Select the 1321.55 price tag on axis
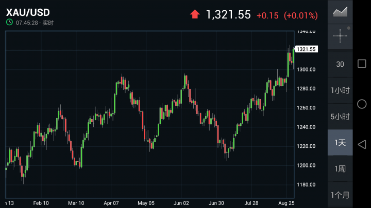 point(307,49)
